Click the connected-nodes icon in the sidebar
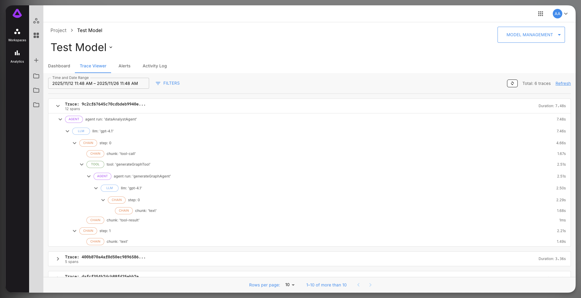Image resolution: width=581 pixels, height=298 pixels. 36,21
